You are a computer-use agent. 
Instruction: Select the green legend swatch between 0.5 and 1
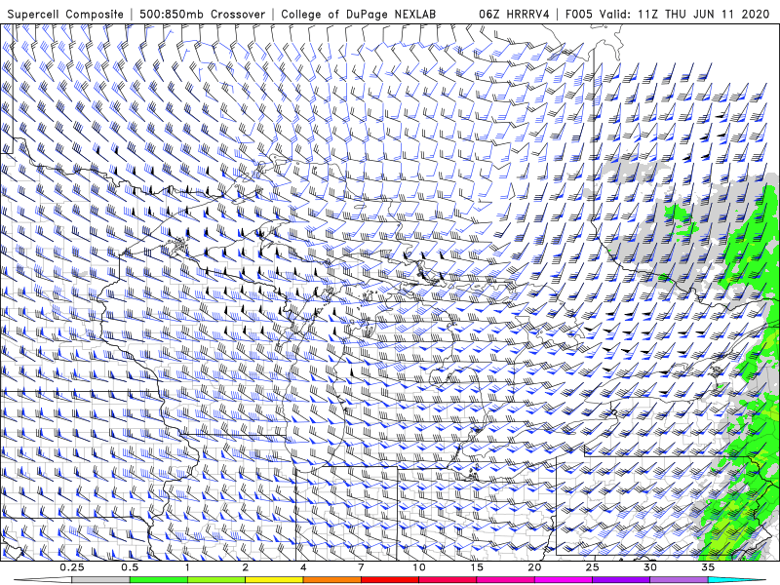pyautogui.click(x=159, y=580)
